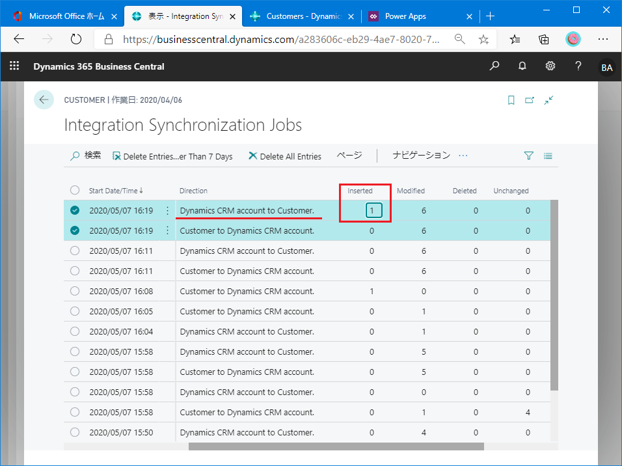Click the zoom magnifier in address bar
622x466 pixels.
pos(460,39)
